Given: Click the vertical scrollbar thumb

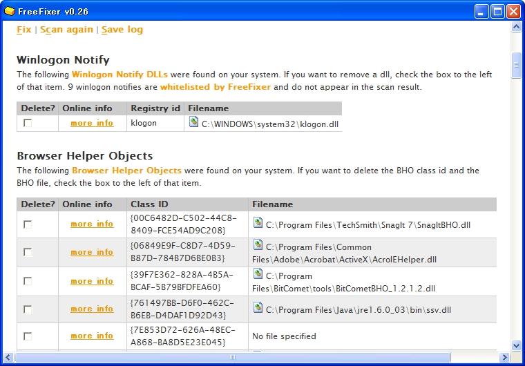Looking at the screenshot, I should point(516,66).
